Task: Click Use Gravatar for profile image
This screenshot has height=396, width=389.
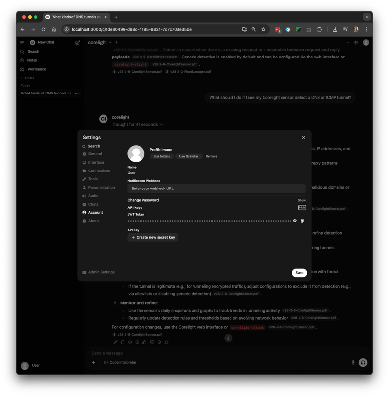Action: (189, 156)
